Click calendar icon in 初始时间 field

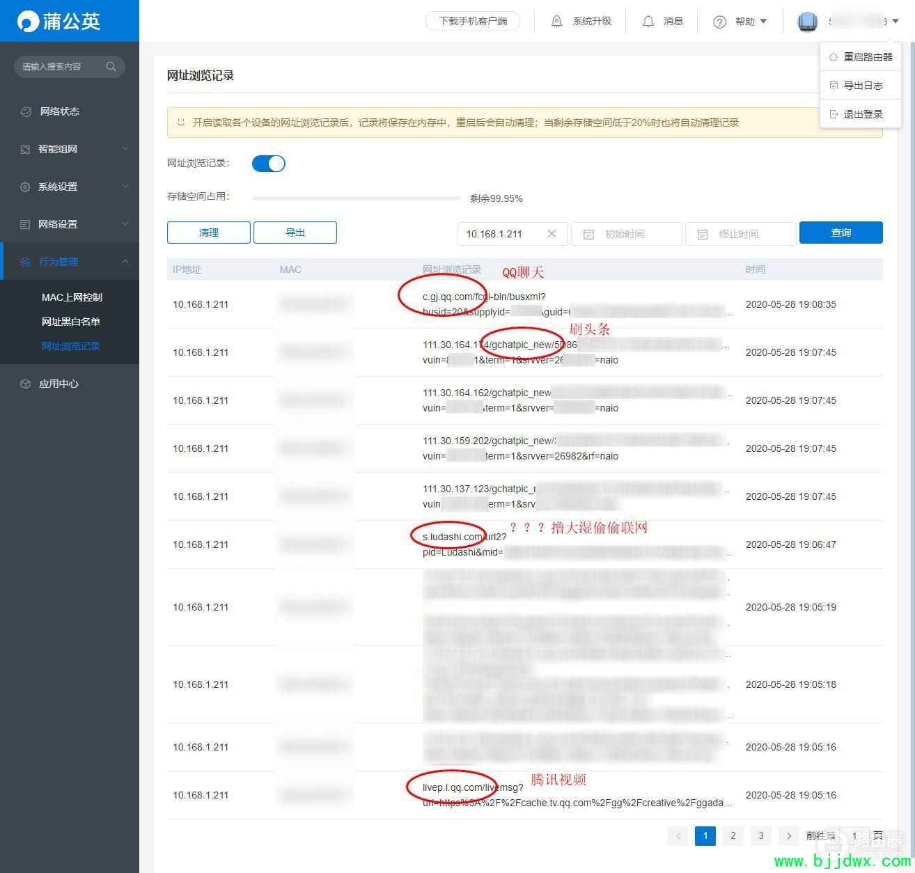click(x=588, y=235)
